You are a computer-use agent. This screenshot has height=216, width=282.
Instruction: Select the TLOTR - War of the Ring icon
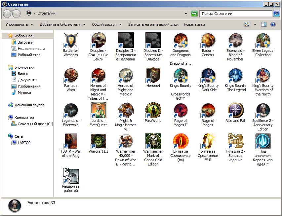[71, 141]
